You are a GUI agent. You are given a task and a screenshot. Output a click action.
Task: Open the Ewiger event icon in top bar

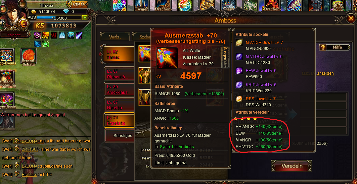coord(141,6)
